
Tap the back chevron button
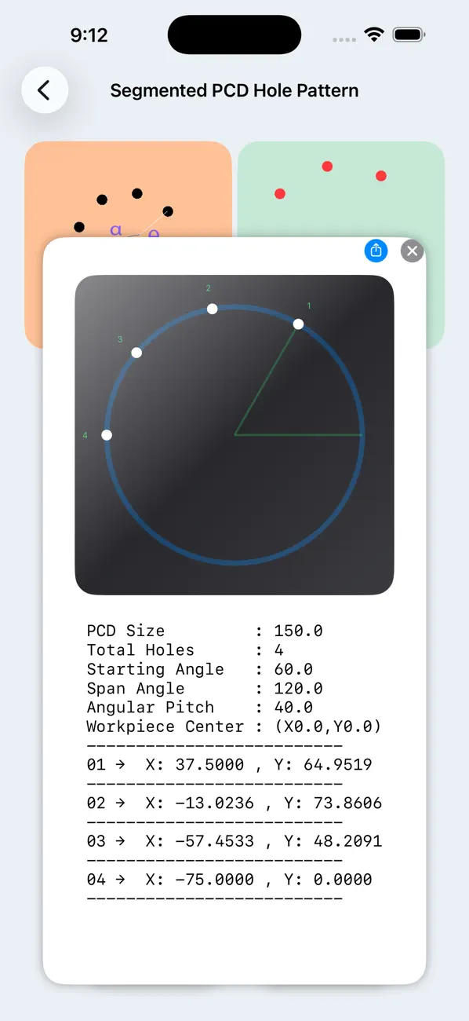(x=45, y=90)
